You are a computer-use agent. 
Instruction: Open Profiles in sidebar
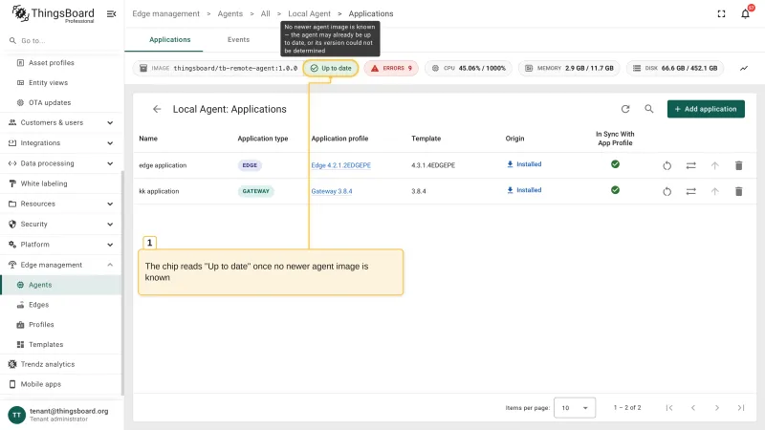tap(60, 325)
